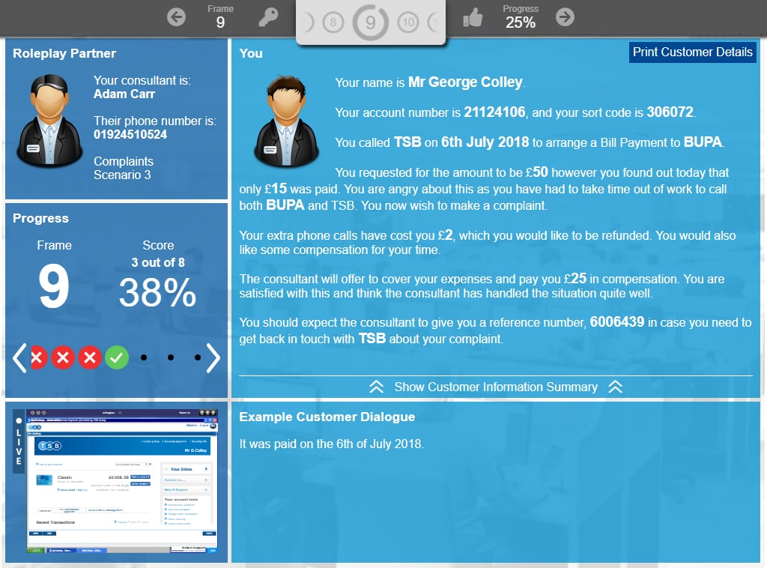Select frame 8 in the frame carousel

(x=333, y=22)
